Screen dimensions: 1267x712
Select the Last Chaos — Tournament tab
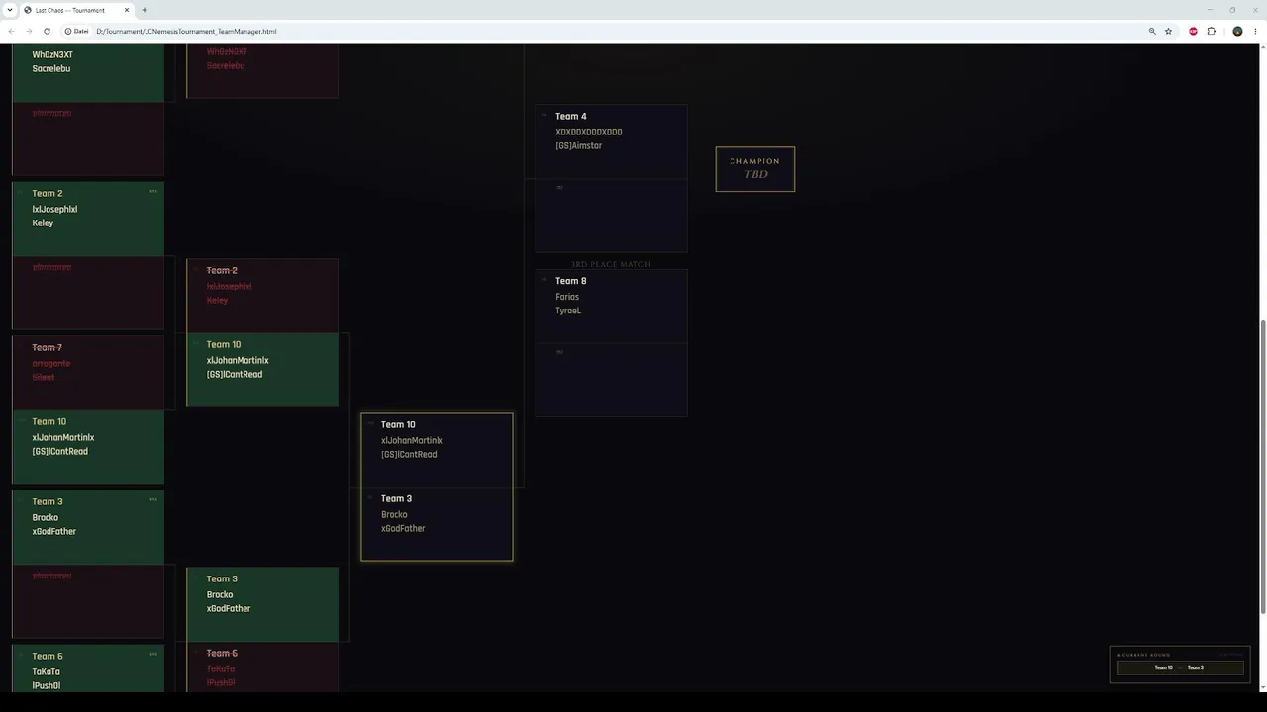pos(77,10)
